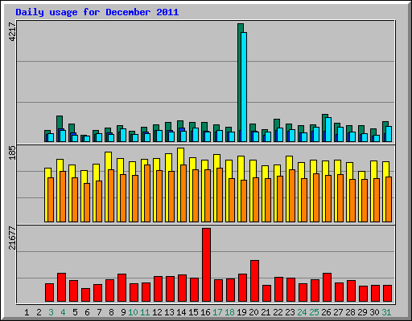Select the red bar for day 26
The height and width of the screenshot is (321, 412).
coord(327,287)
